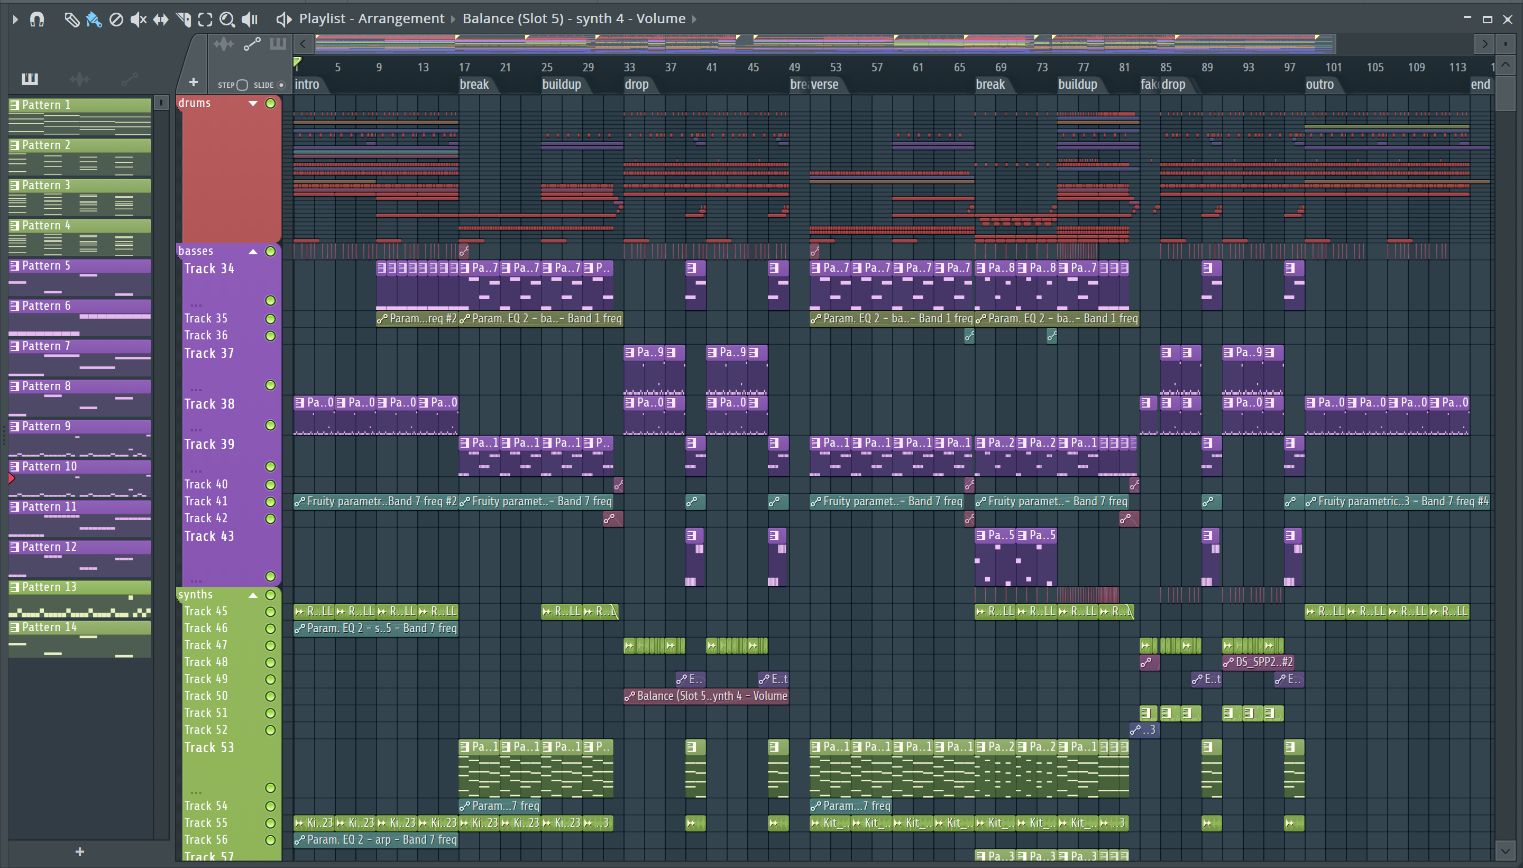
Task: Select the Slice tool
Action: [x=183, y=19]
